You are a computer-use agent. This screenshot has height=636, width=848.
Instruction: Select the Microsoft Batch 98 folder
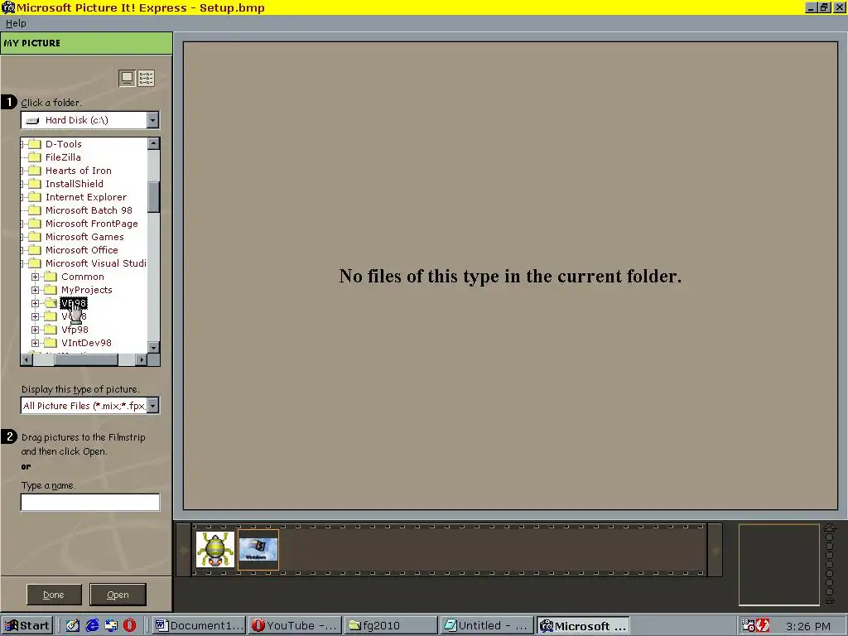click(x=89, y=210)
